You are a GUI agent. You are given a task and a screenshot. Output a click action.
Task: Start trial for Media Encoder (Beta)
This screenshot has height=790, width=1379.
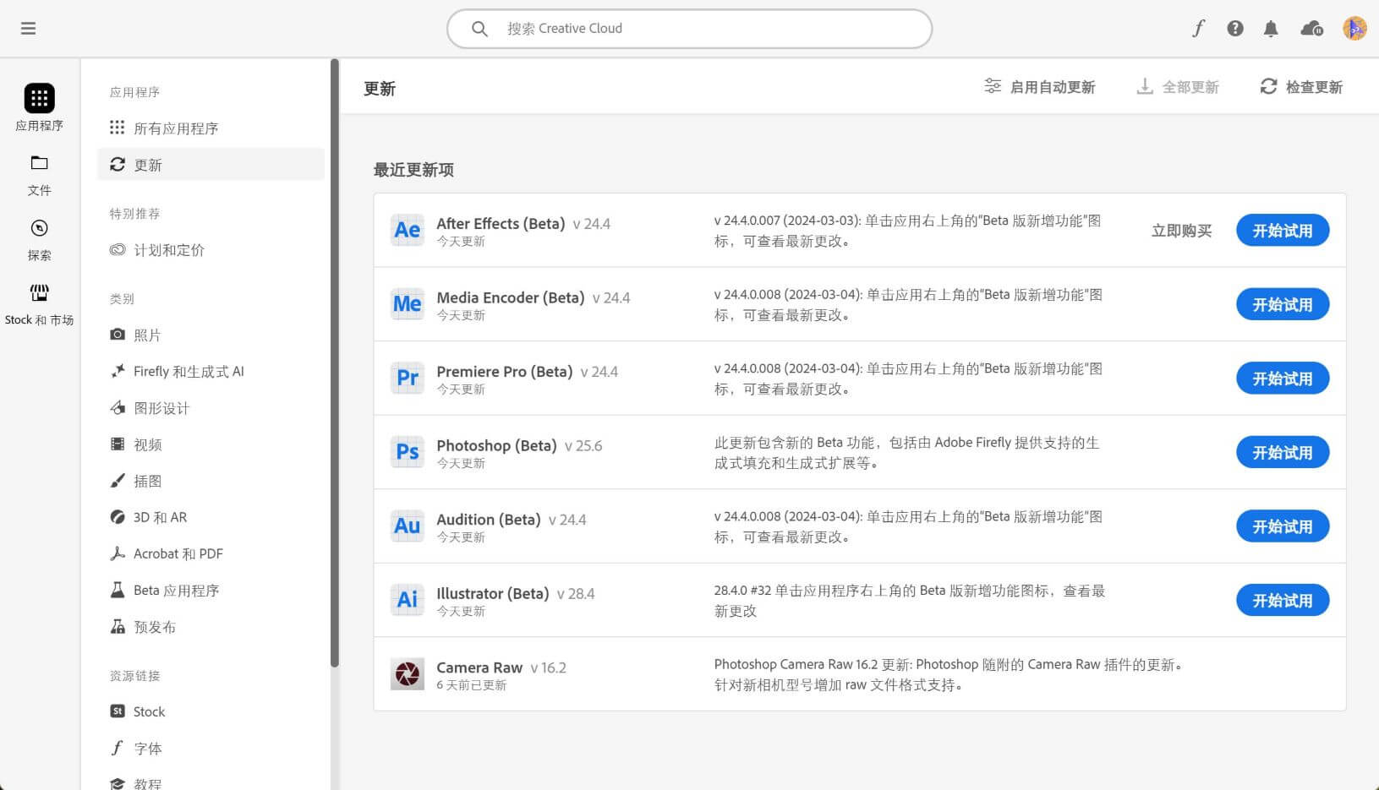[x=1283, y=304]
